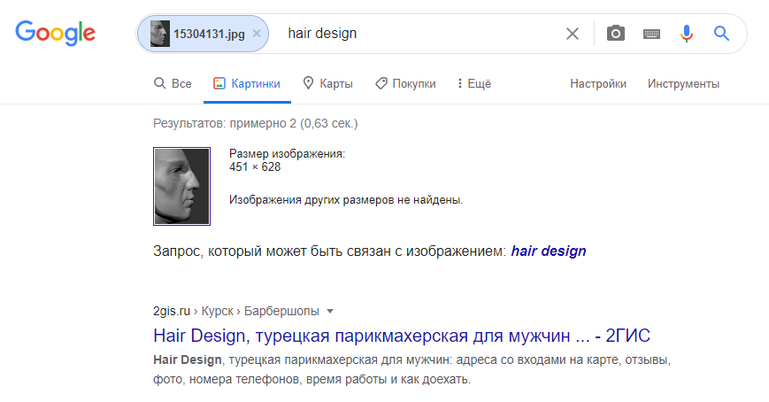
Task: Click the 2gis.ru › Курск › Барбершопы breadcrumb
Action: click(x=236, y=311)
